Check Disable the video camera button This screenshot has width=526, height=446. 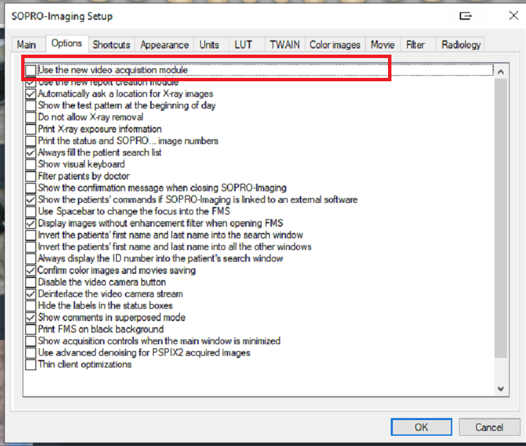tap(31, 282)
